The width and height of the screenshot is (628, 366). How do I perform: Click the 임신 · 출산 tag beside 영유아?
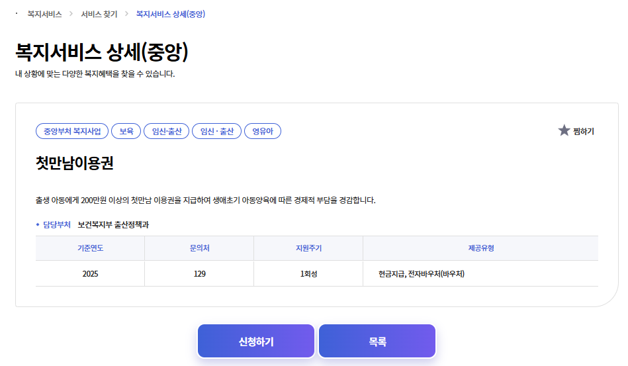(x=217, y=131)
